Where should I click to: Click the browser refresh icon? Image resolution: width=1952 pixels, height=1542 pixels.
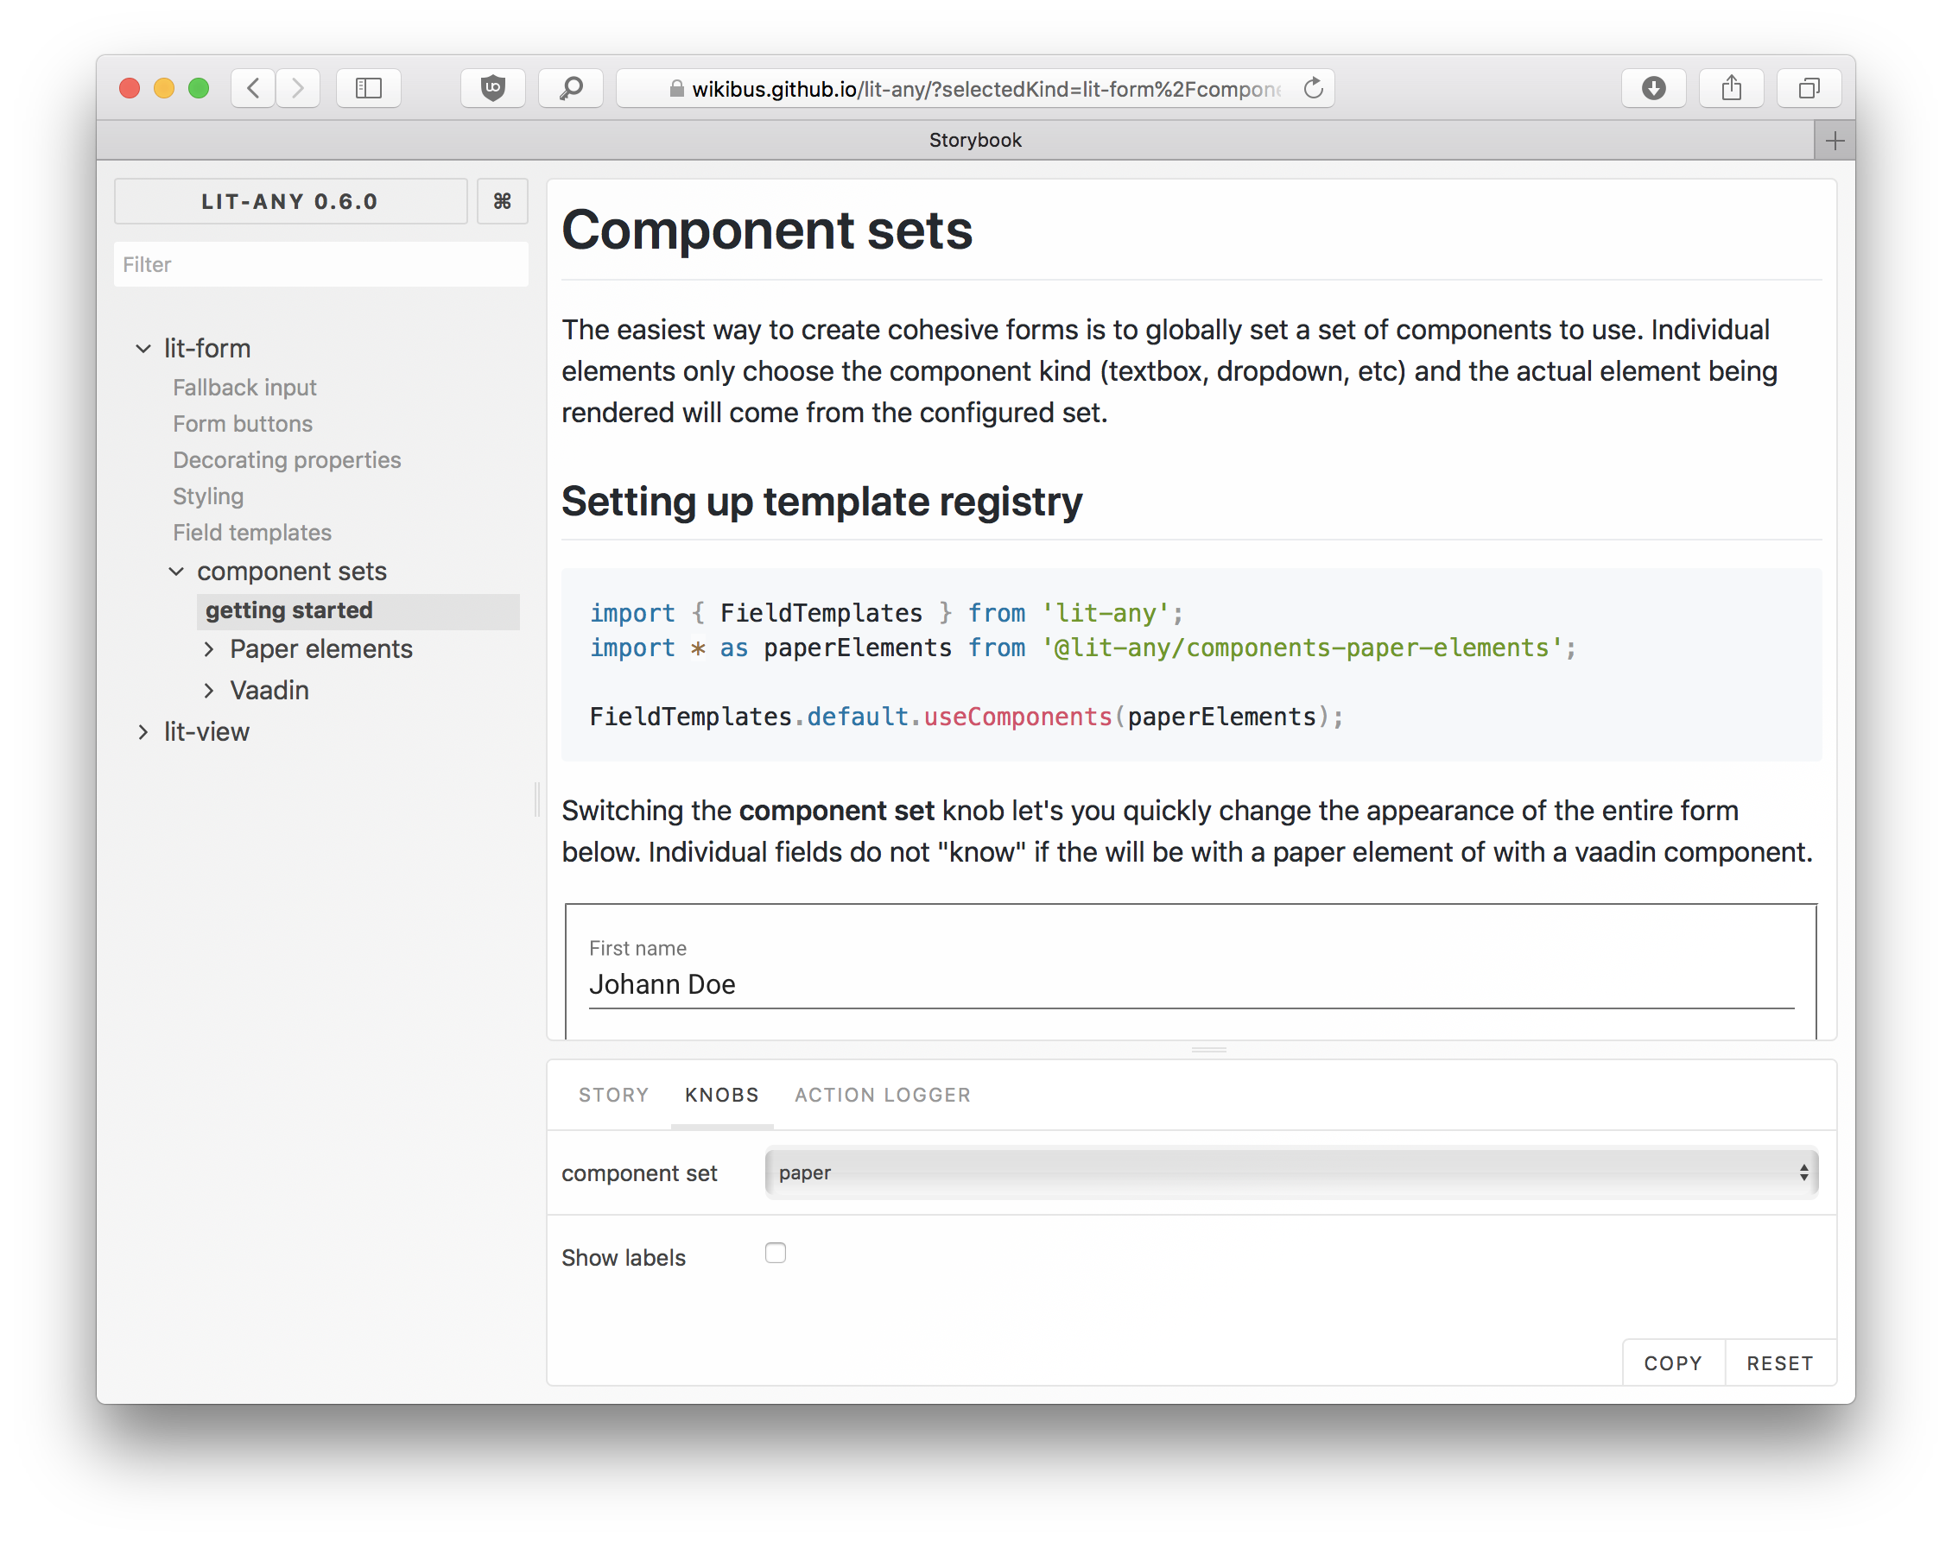pos(1316,89)
